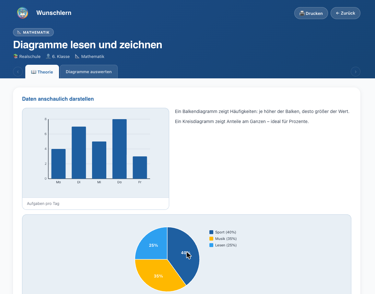Click the ruler icon beside Mathematik meta label
Image resolution: width=375 pixels, height=294 pixels.
point(77,56)
